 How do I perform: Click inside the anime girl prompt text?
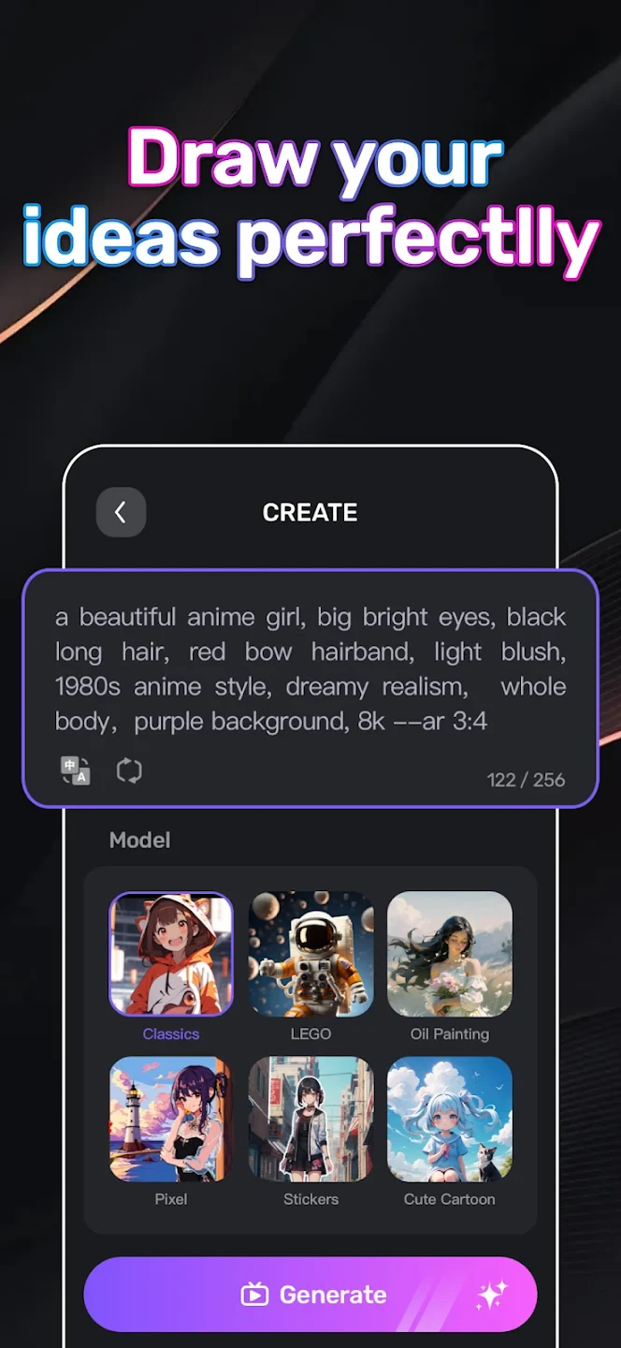[310, 669]
